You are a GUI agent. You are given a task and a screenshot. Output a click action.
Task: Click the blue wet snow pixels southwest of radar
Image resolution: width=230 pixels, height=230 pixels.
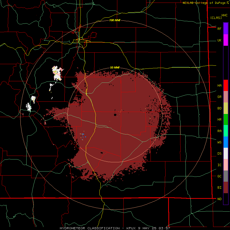pos(83,136)
